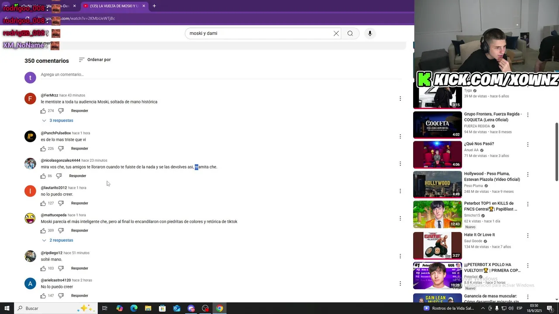Like the comment by @FerMrzz

pyautogui.click(x=43, y=111)
